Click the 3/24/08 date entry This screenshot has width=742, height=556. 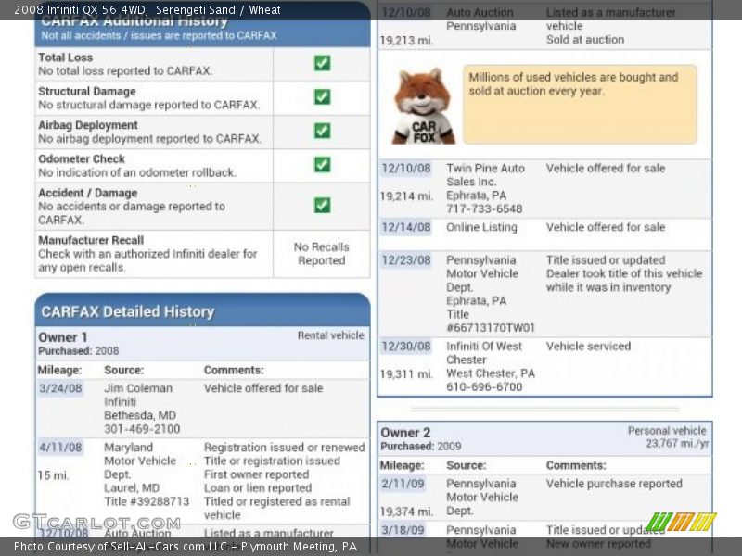[x=60, y=388]
